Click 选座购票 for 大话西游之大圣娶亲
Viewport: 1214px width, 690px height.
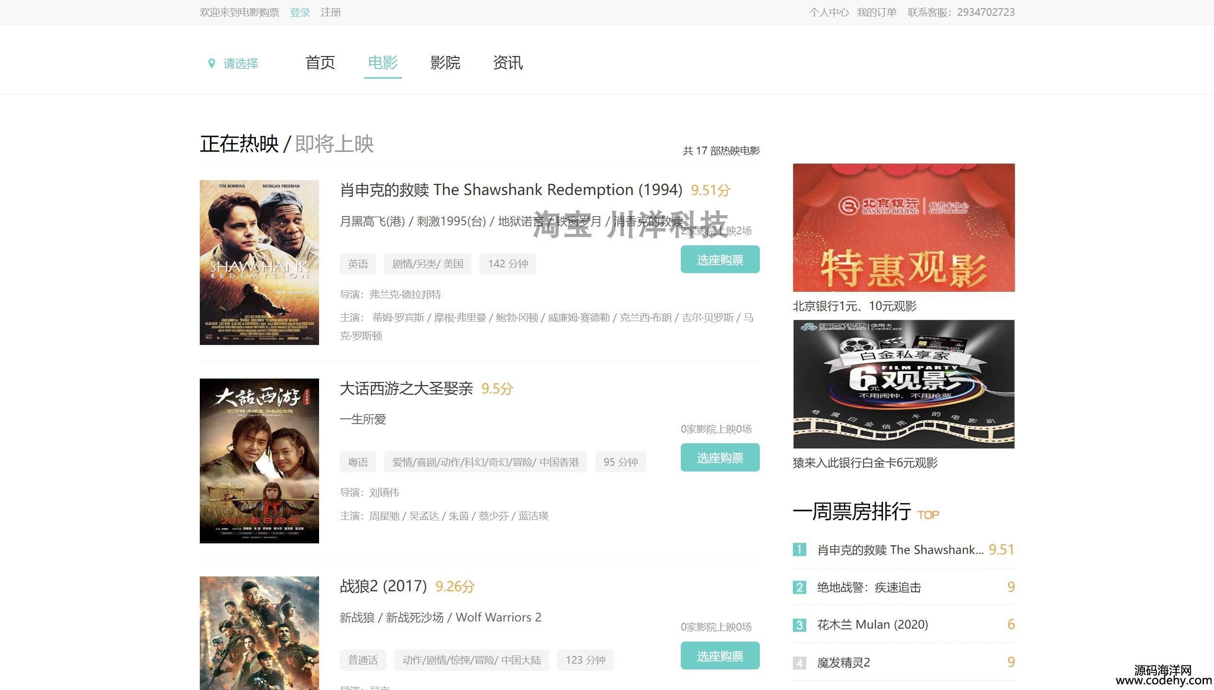(720, 458)
